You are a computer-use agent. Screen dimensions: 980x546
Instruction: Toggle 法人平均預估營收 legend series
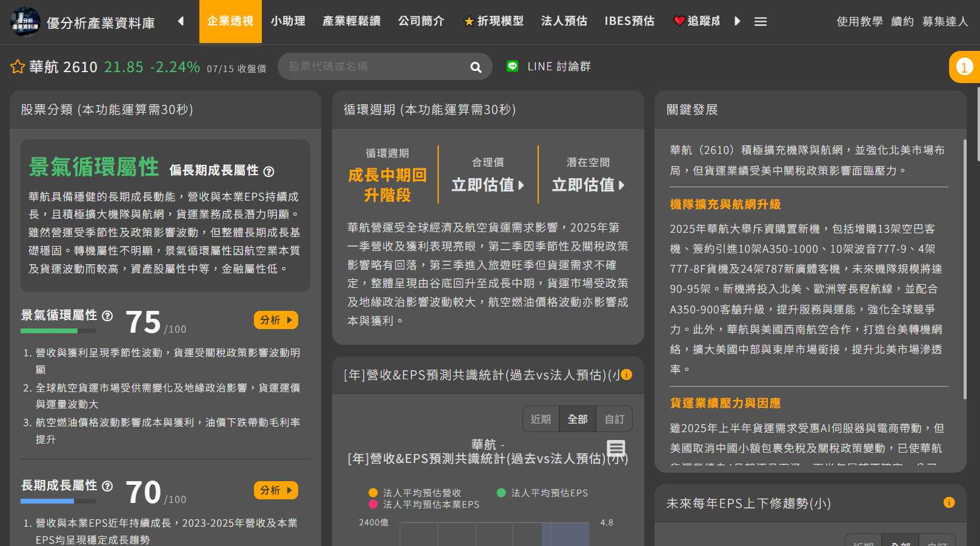[415, 493]
